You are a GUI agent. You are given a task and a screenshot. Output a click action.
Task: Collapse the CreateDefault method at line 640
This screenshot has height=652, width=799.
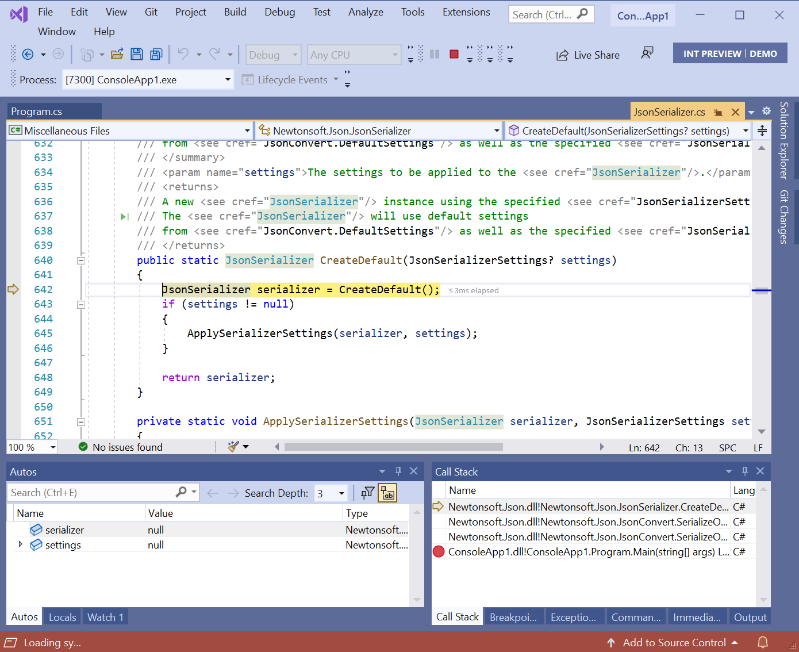pos(81,260)
